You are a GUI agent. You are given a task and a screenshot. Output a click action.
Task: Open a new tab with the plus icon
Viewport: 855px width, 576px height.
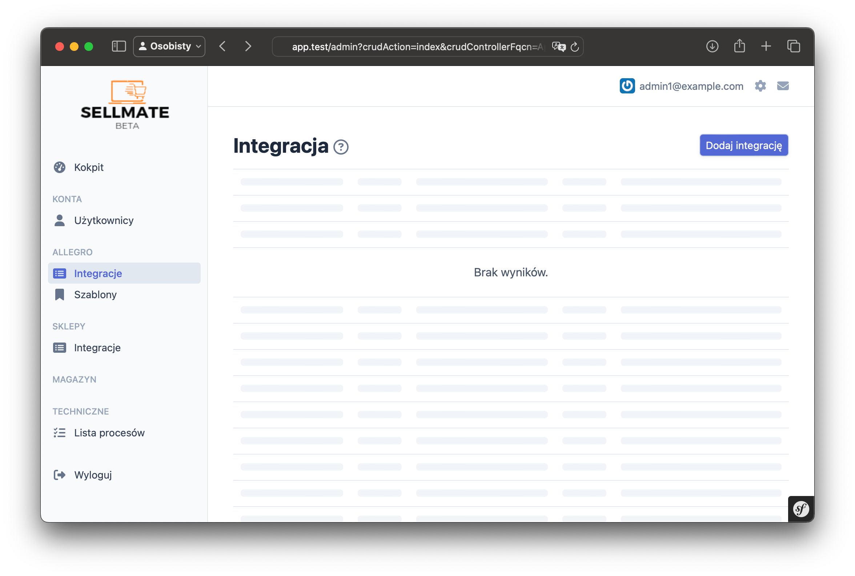(766, 46)
